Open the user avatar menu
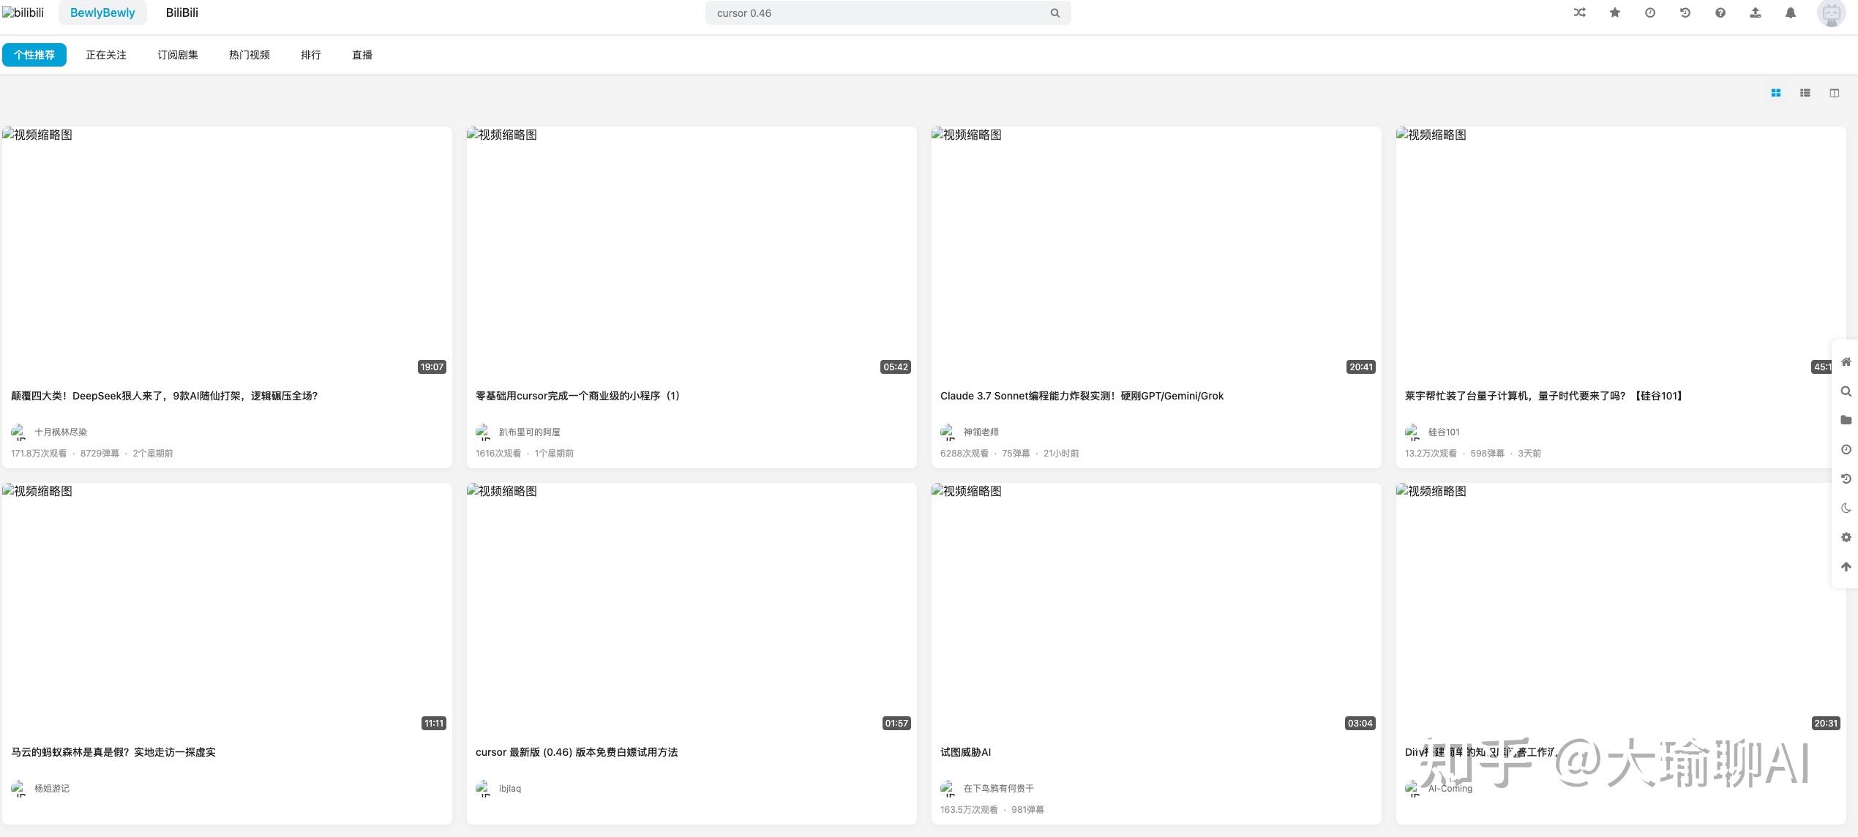1858x837 pixels. pyautogui.click(x=1831, y=13)
